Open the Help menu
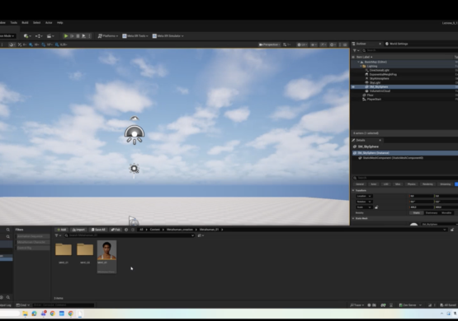 (60, 22)
